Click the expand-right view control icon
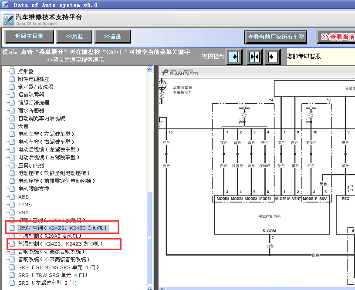Image resolution: width=355 pixels, height=290 pixels. 234,57
